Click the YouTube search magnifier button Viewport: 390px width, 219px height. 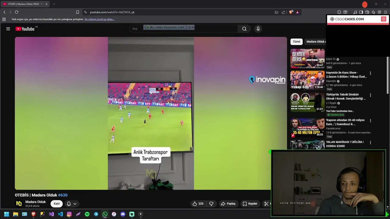pyautogui.click(x=244, y=29)
